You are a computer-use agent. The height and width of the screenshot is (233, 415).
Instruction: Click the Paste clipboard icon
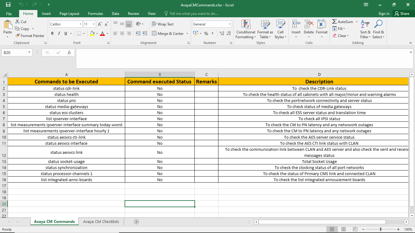[x=8, y=25]
